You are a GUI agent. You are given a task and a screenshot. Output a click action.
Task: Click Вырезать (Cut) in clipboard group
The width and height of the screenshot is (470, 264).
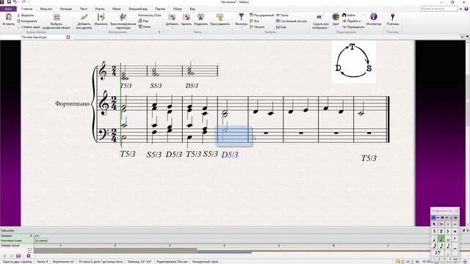tap(25, 15)
